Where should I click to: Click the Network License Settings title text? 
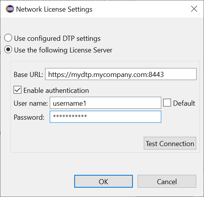coord(54,9)
